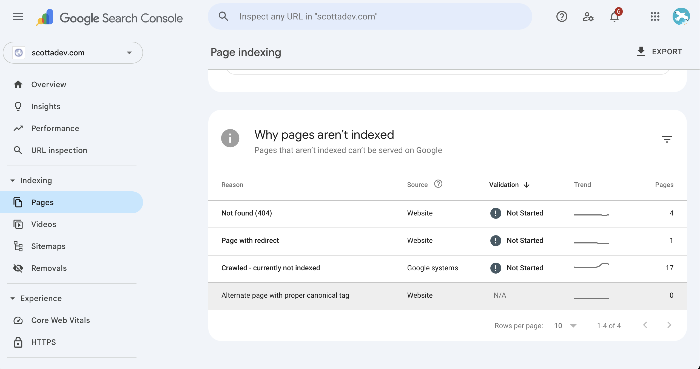
Task: Select URL inspection in the sidebar
Action: click(x=59, y=150)
